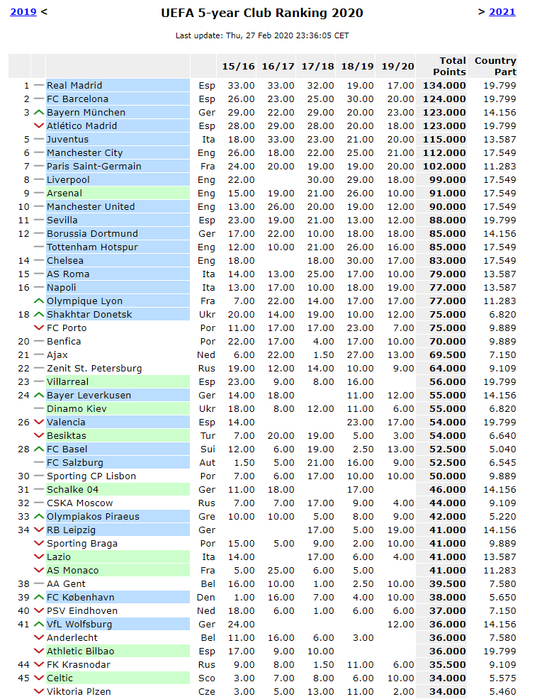
Task: Click the down arrow beside Viktoria Plzen
Action: (39, 691)
